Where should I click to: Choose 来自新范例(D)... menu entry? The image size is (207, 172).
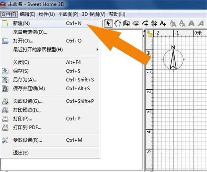[x=50, y=32]
